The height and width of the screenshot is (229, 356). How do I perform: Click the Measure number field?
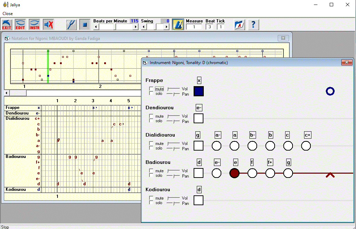(194, 27)
